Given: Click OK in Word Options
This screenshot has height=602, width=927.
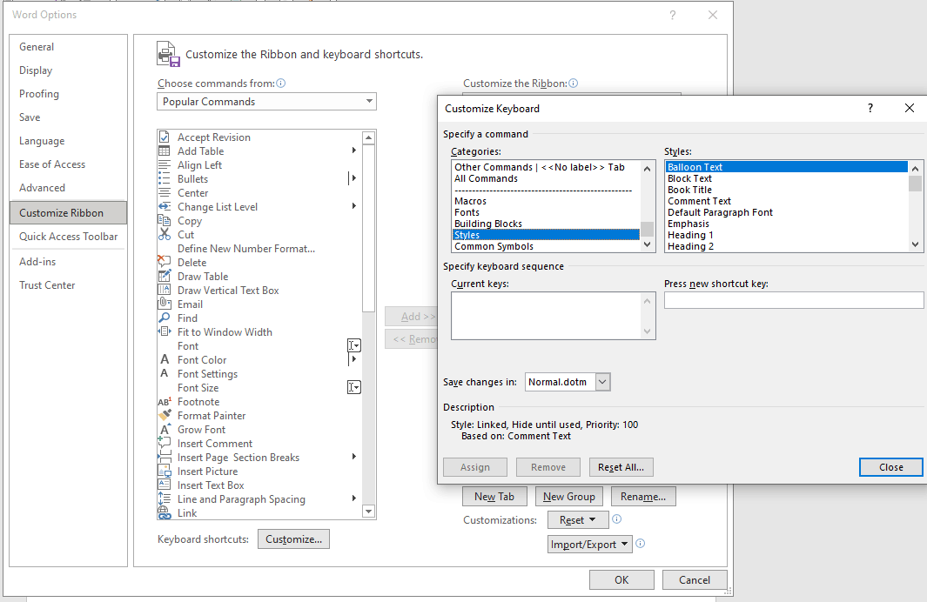Looking at the screenshot, I should click(x=621, y=580).
